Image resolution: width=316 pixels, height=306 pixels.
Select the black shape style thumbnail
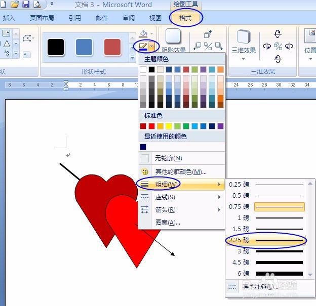pyautogui.click(x=56, y=48)
